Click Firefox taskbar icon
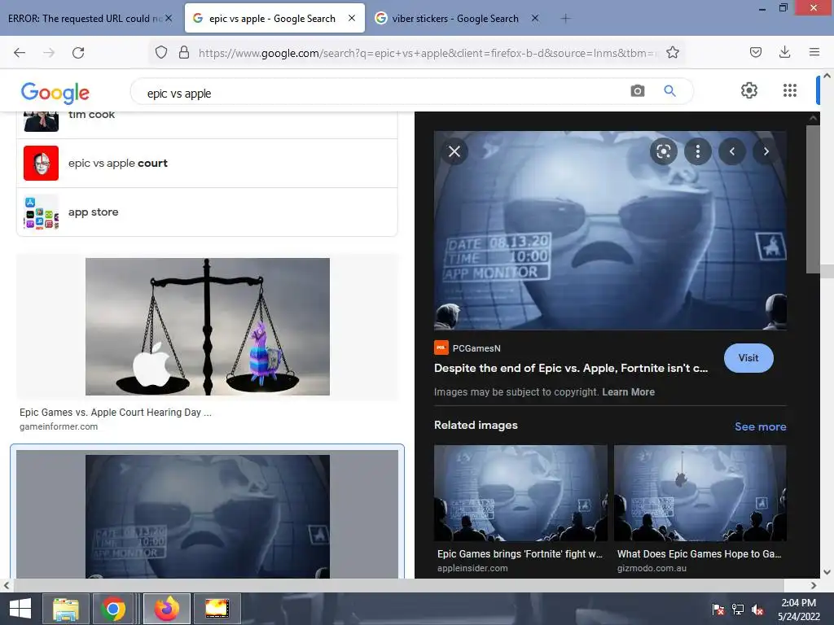 pos(166,609)
